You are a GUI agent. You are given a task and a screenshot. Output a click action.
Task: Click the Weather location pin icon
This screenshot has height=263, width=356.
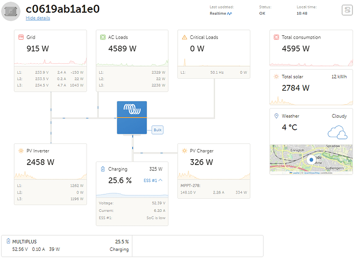pos(276,116)
